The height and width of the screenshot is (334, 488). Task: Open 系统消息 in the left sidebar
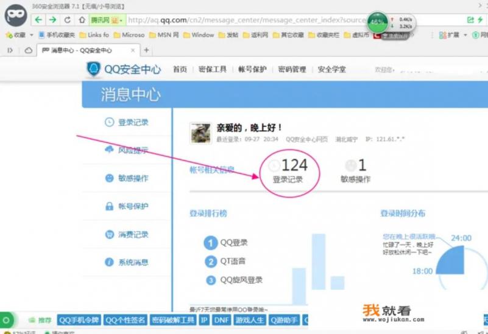click(x=127, y=262)
